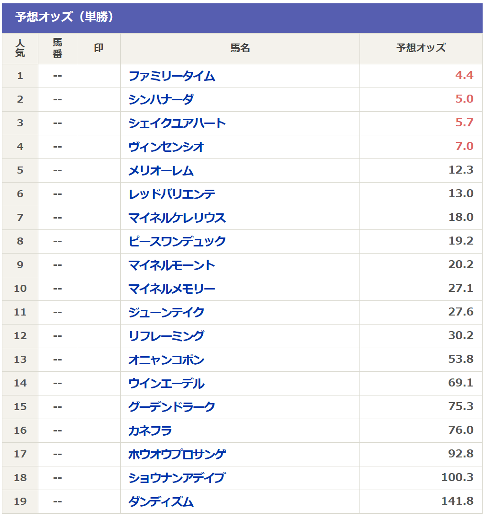Click the シンハナーダ horse name

(x=161, y=100)
